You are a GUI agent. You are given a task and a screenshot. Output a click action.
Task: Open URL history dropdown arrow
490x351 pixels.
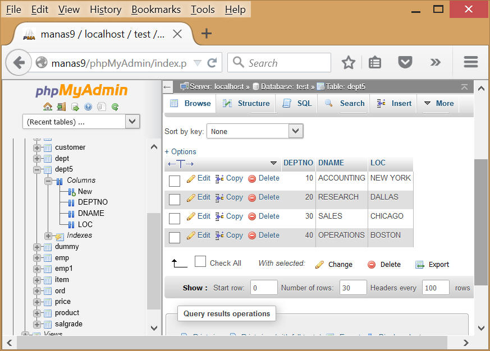point(198,63)
